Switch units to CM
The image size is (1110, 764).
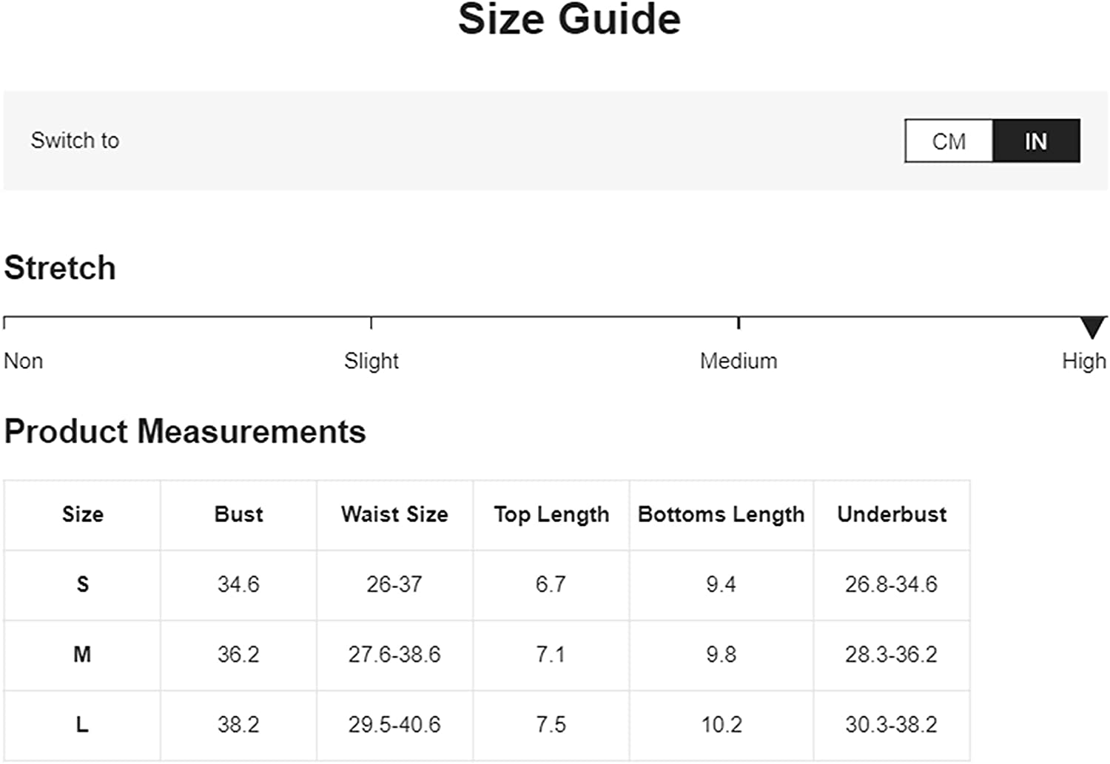[949, 141]
